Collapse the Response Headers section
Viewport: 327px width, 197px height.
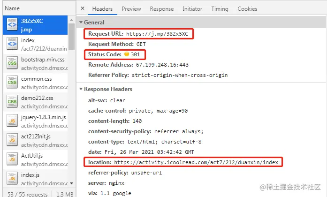coord(81,89)
